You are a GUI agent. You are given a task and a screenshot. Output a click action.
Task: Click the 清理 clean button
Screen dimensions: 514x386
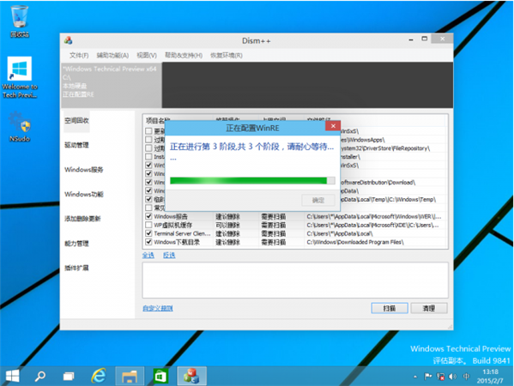click(x=429, y=308)
